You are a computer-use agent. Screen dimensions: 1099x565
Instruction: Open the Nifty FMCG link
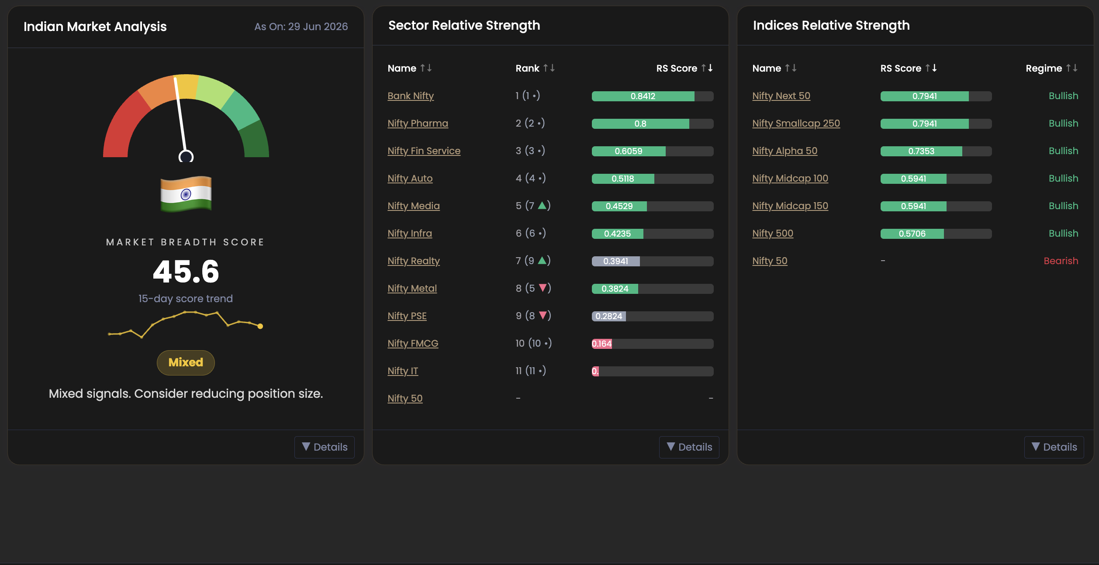point(413,343)
